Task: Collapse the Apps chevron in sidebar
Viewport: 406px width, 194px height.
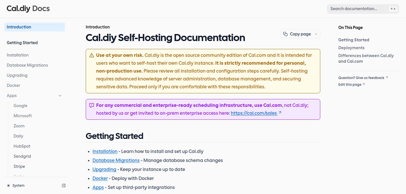Action: [60, 96]
